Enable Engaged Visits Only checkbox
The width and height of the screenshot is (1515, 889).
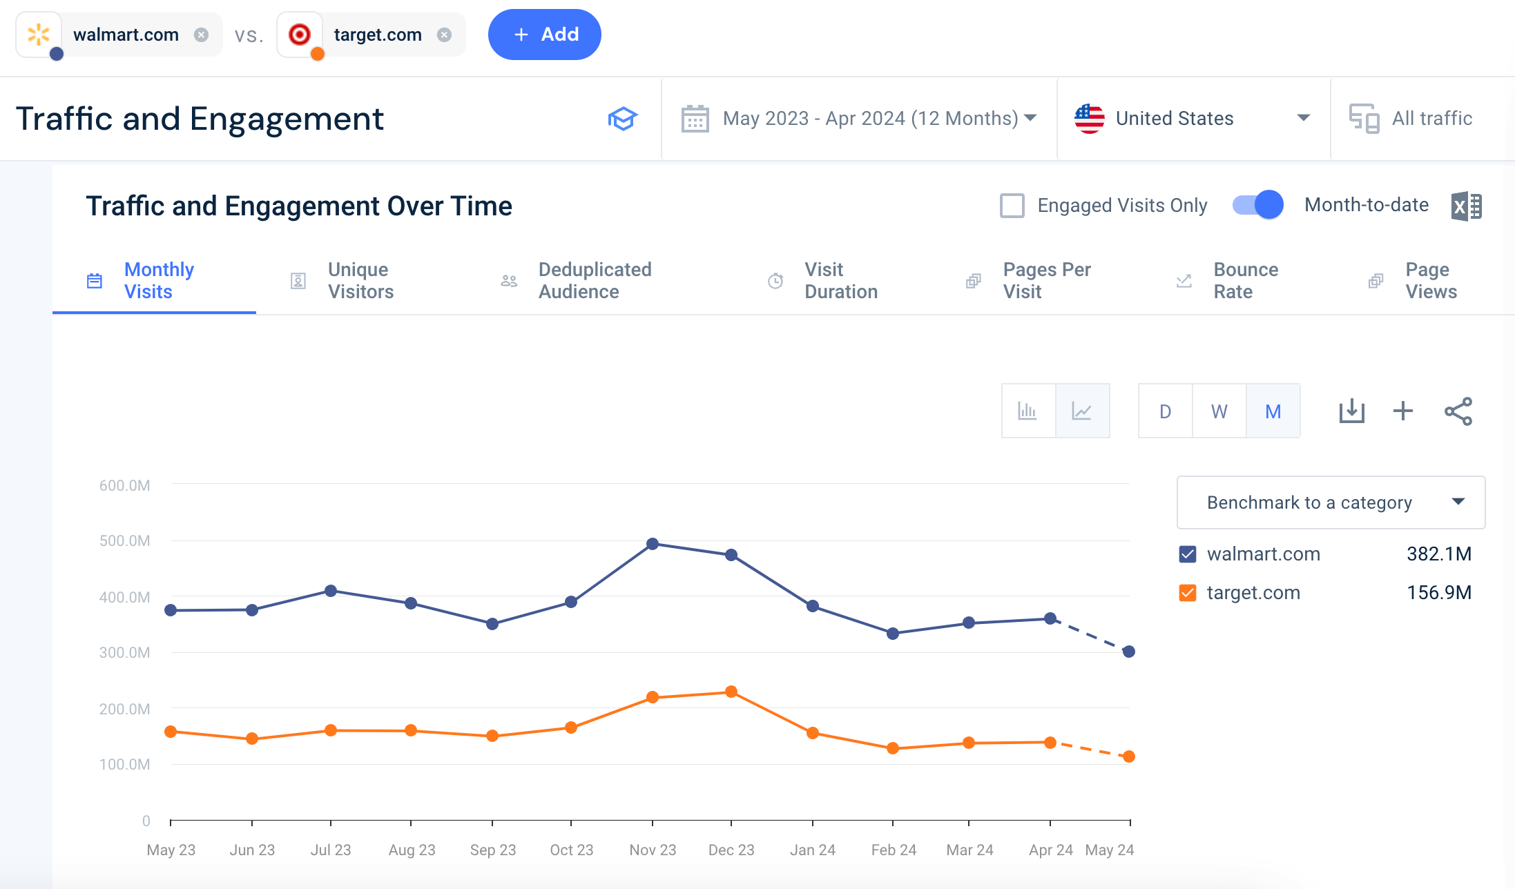coord(1012,206)
